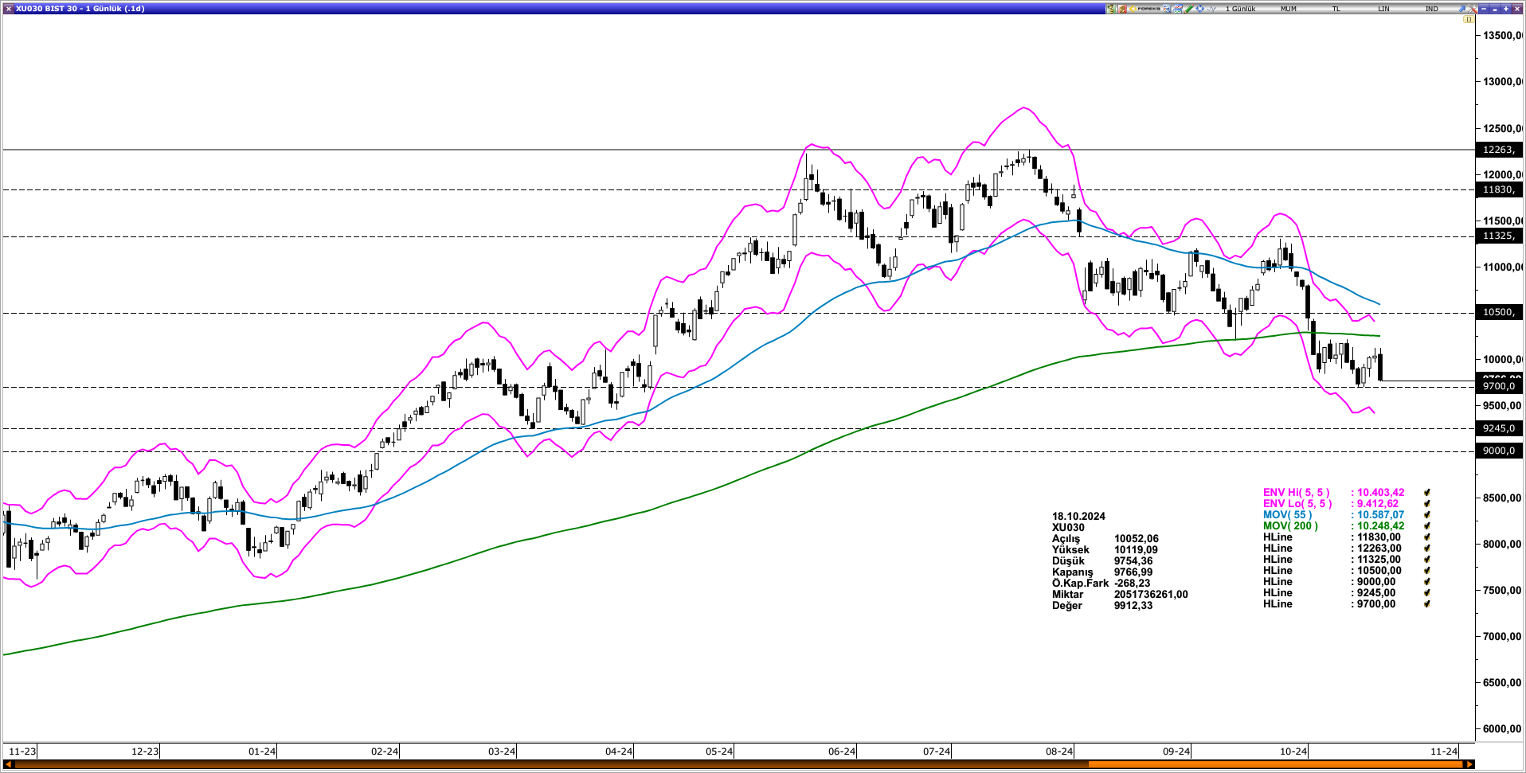
Task: Open the LIN scale selector
Action: click(x=1384, y=9)
